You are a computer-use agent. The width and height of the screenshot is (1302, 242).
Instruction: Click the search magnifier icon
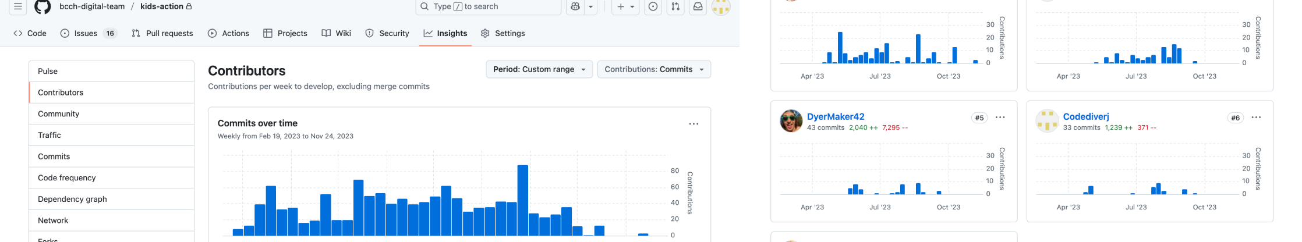424,6
